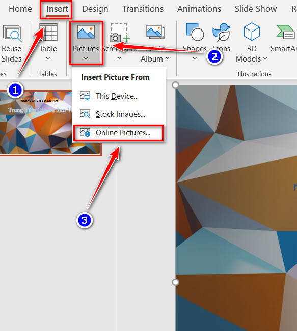Screen dimensions: 297x331
Task: Expand the Shapes dropdown chevron
Action: pos(195,58)
